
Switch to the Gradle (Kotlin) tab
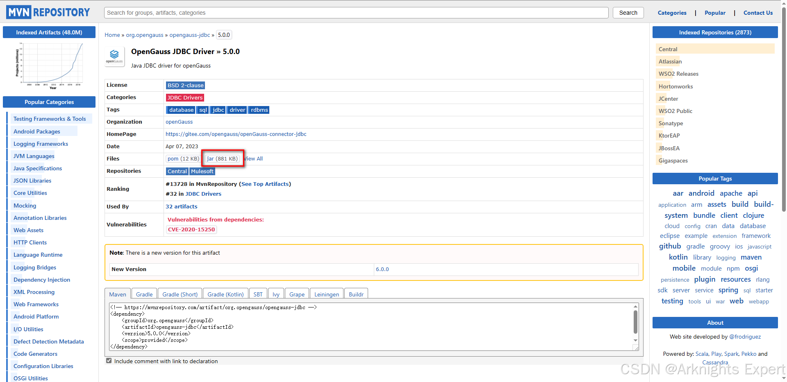click(x=225, y=294)
